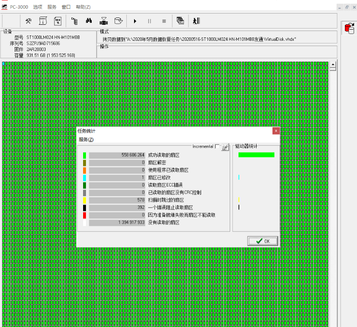
Task: Click the black error-blocked sectors swatch
Action: (85, 208)
